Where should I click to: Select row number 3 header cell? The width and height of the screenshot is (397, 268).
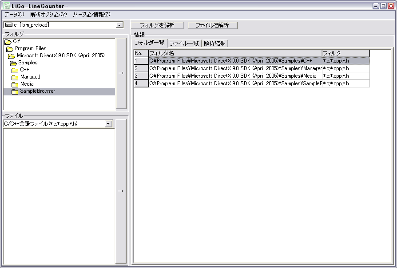point(141,76)
